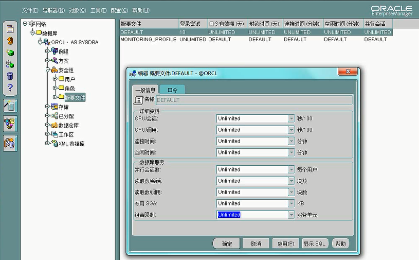Switch to the 口令 tab
This screenshot has height=260, width=419.
tap(172, 90)
